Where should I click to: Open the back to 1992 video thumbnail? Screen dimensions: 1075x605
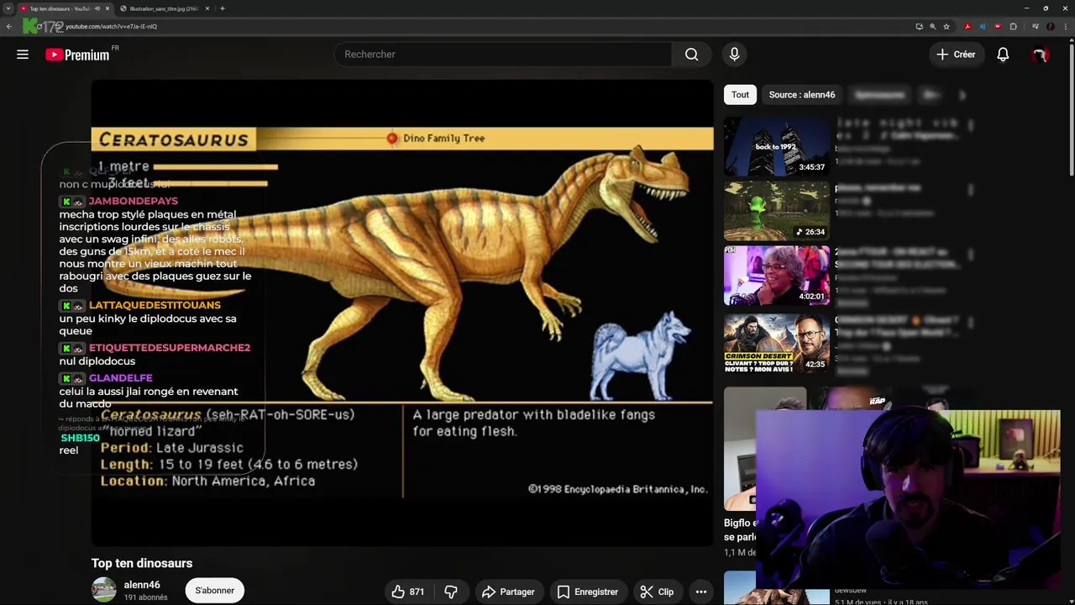point(776,146)
